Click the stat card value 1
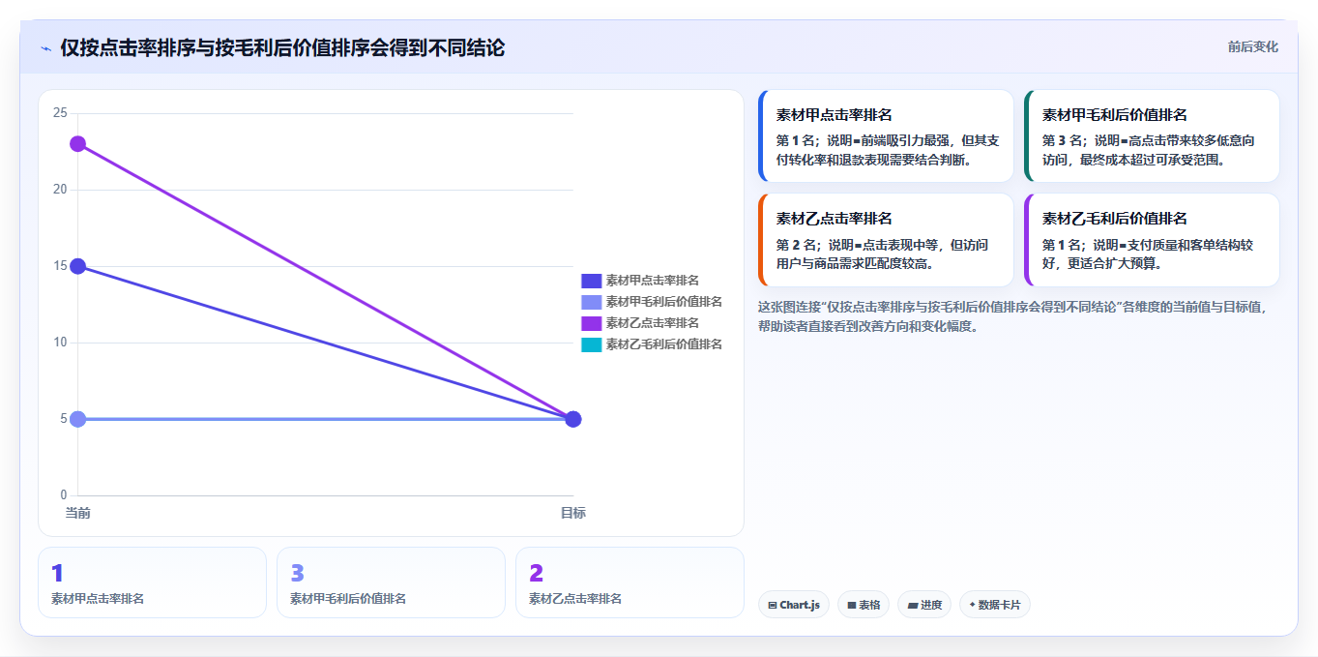This screenshot has height=657, width=1318. click(57, 574)
